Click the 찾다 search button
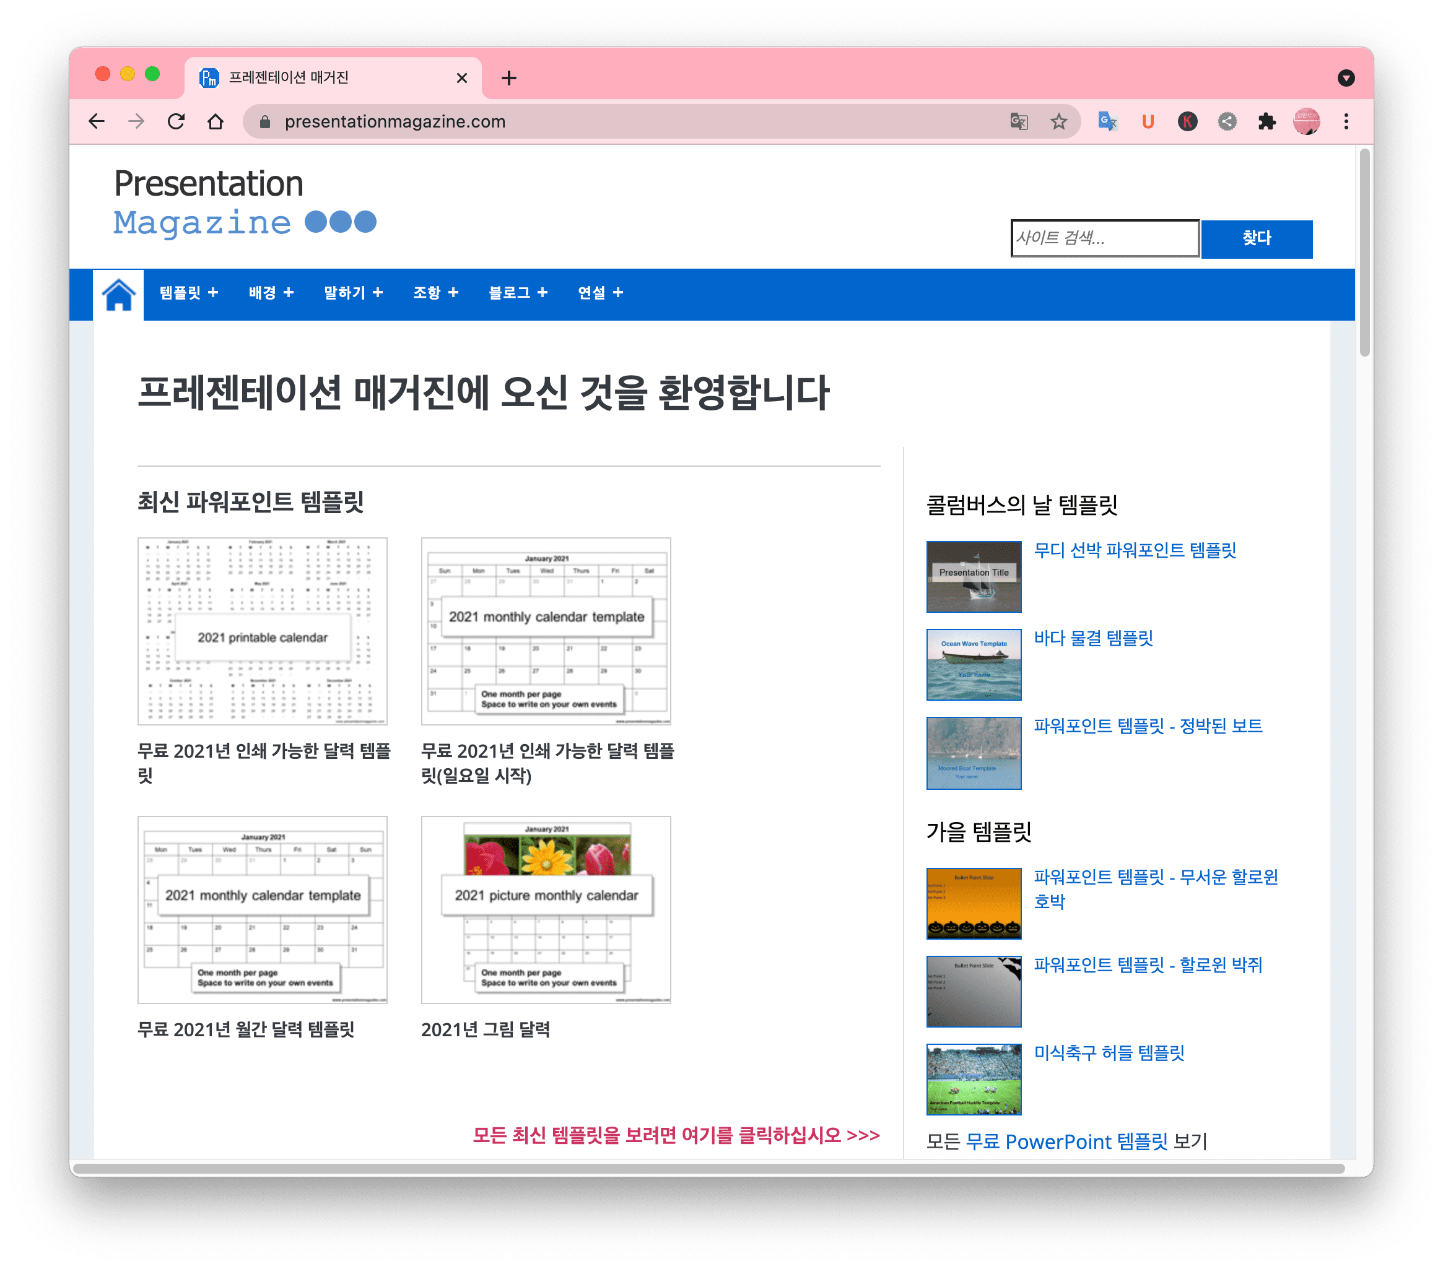1443x1269 pixels. (x=1256, y=238)
